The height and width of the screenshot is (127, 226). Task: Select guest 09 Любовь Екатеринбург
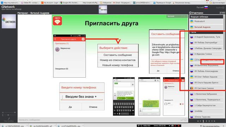pyautogui.click(x=206, y=43)
